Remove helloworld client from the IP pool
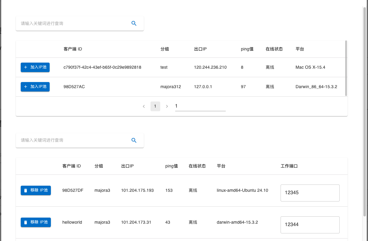This screenshot has width=368, height=241. 36,222
